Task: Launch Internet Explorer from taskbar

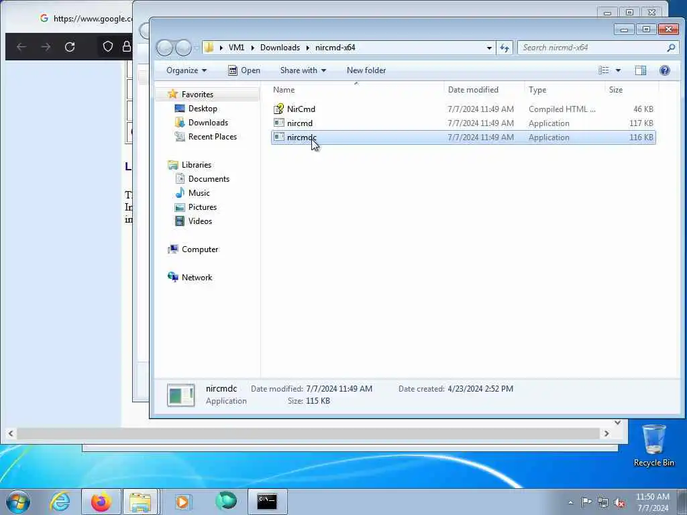Action: click(x=60, y=502)
